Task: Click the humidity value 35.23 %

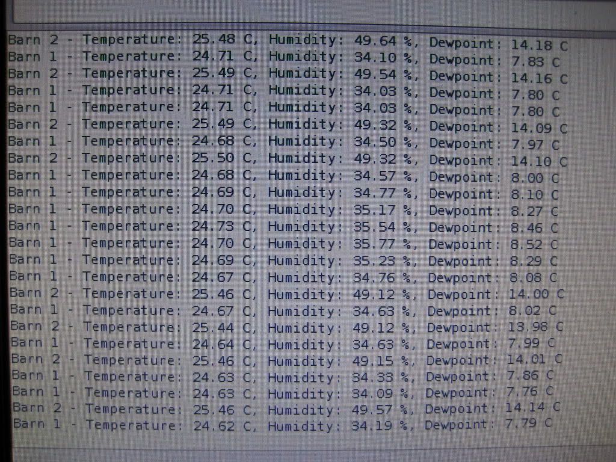Action: tap(383, 261)
